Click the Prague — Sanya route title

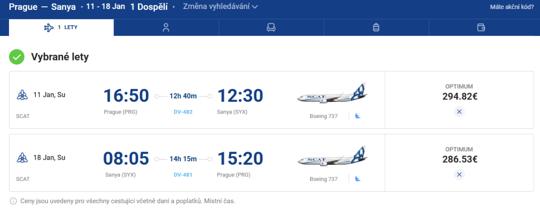42,7
